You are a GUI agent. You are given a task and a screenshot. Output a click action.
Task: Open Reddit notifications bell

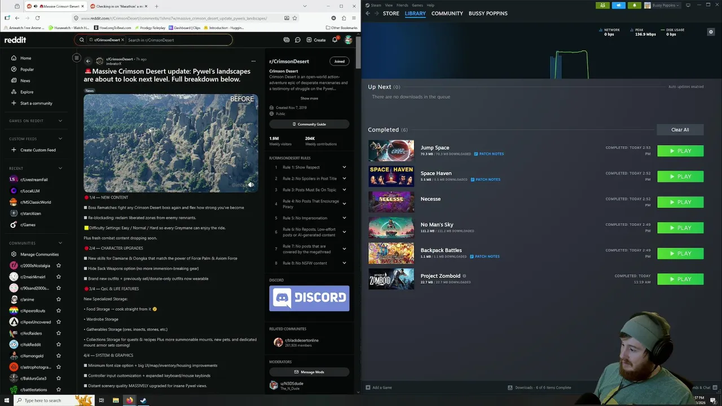tap(334, 40)
